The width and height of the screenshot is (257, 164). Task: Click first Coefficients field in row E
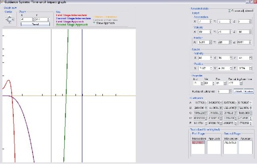click(199, 123)
